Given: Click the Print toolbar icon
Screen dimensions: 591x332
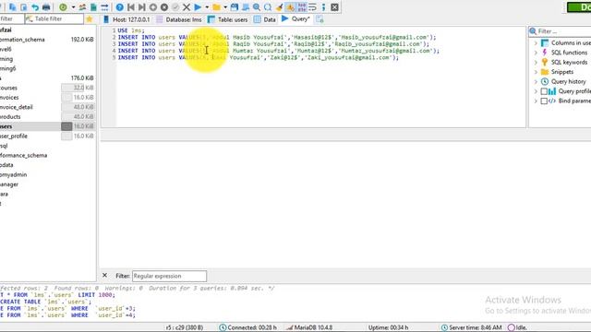Looking at the screenshot, I should (46, 7).
